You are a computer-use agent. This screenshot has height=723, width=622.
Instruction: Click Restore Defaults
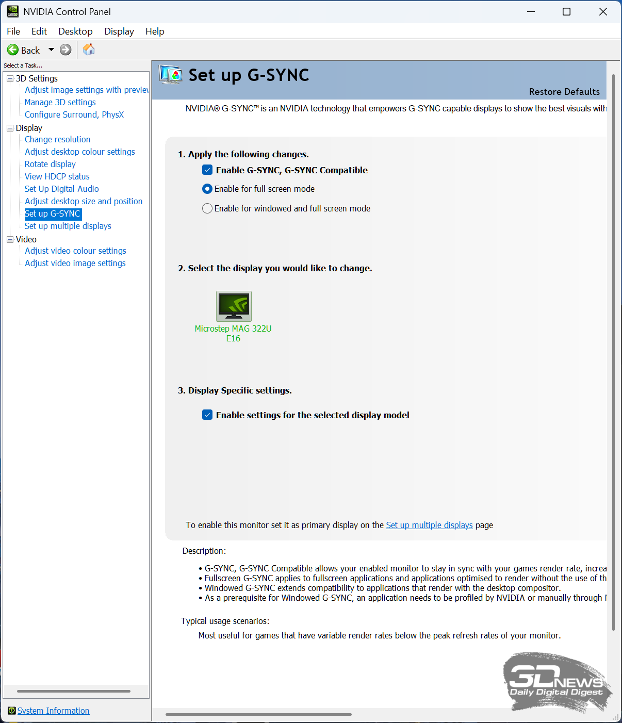[564, 92]
